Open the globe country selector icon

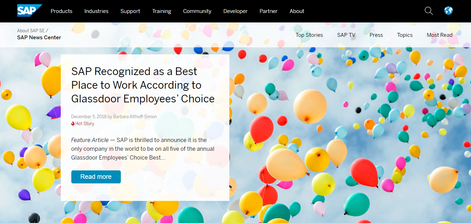pyautogui.click(x=449, y=11)
